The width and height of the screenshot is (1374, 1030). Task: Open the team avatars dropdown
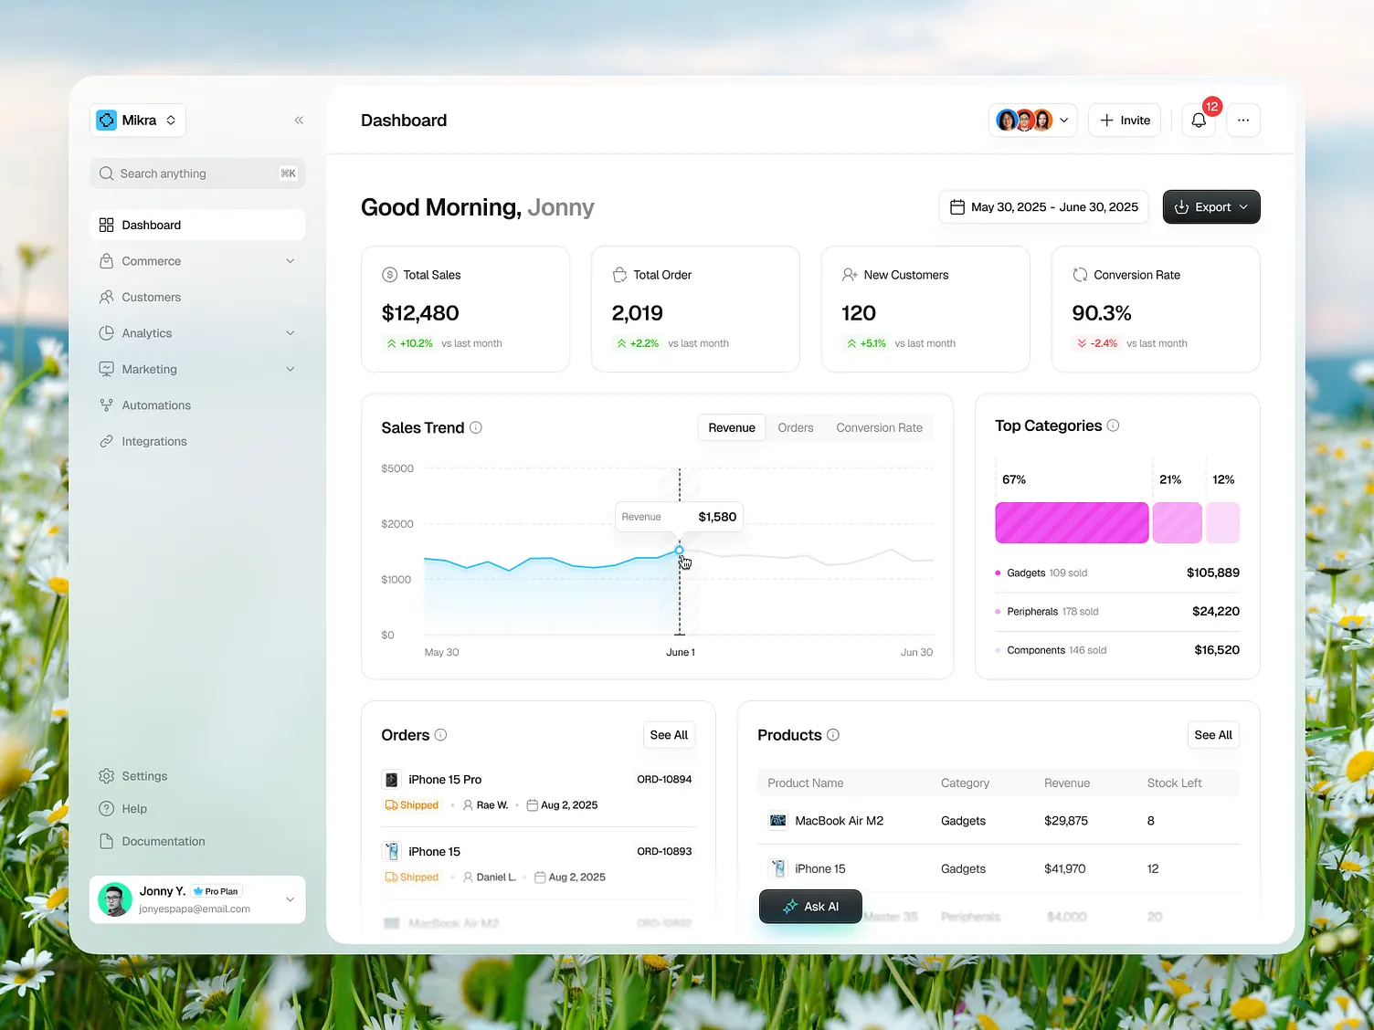click(x=1032, y=121)
